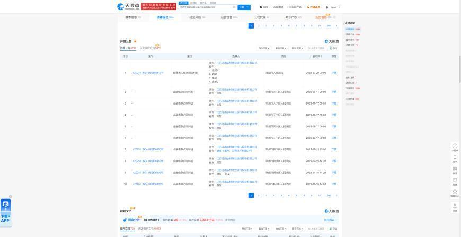Open the user account dropdown
461x237 pixels.
[335, 7]
